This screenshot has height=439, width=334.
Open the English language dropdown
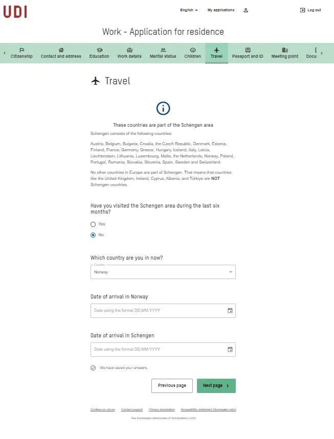(x=189, y=10)
